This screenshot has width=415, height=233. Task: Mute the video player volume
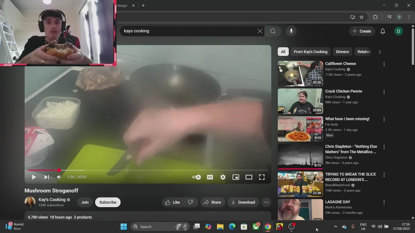click(x=59, y=177)
